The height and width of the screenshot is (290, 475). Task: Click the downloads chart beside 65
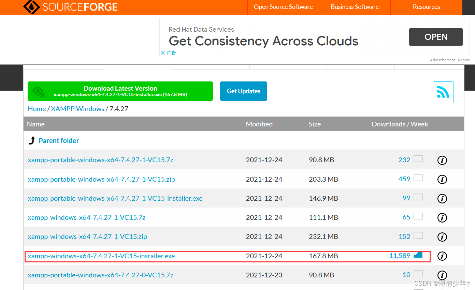[x=418, y=216]
